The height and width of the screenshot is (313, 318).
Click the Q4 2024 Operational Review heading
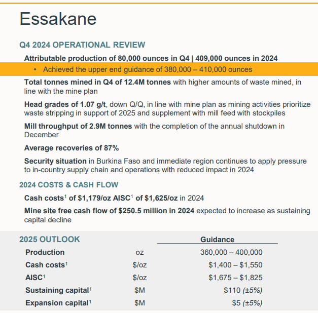click(82, 45)
